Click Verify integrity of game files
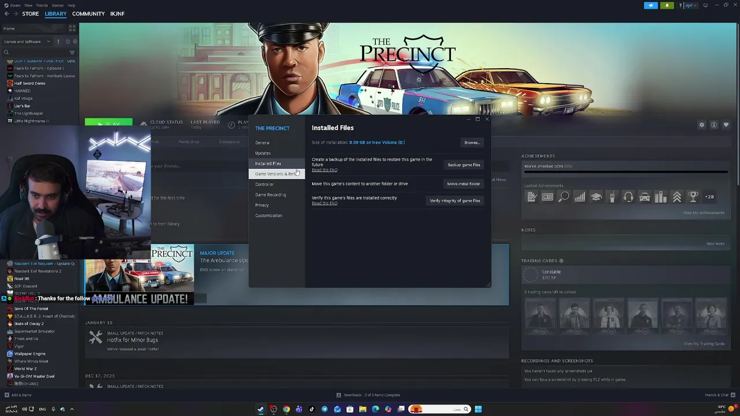The height and width of the screenshot is (416, 740). pyautogui.click(x=455, y=200)
